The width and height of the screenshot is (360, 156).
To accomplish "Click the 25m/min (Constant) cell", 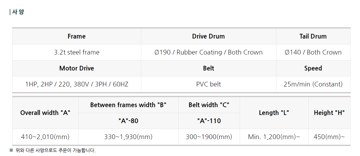I will pos(313,84).
